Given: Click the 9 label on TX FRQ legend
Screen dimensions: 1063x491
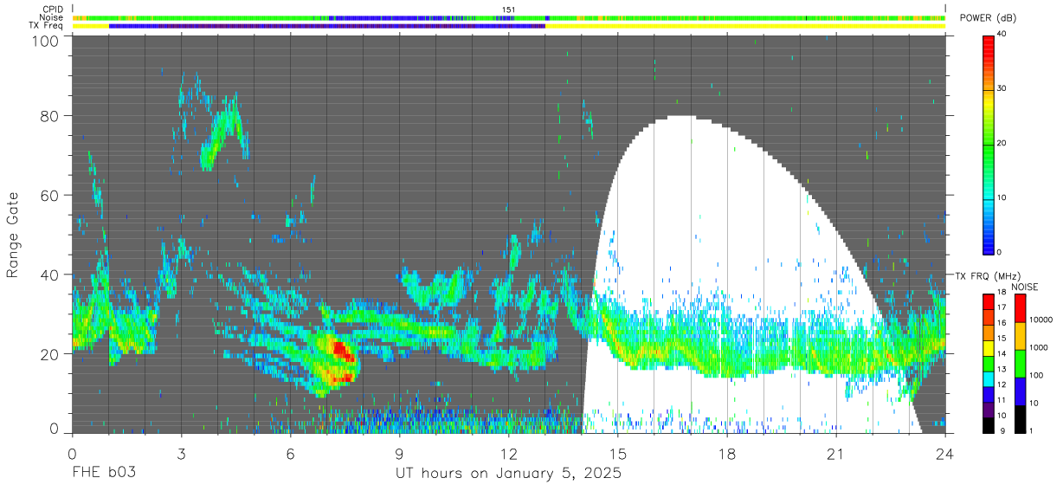Looking at the screenshot, I should click(x=1001, y=430).
